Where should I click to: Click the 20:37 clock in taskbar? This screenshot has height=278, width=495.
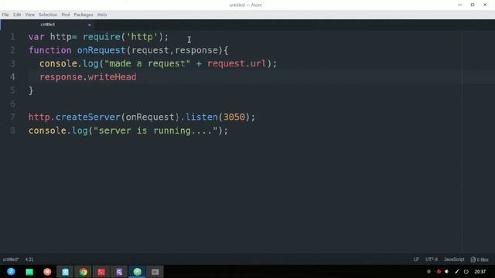(x=480, y=272)
